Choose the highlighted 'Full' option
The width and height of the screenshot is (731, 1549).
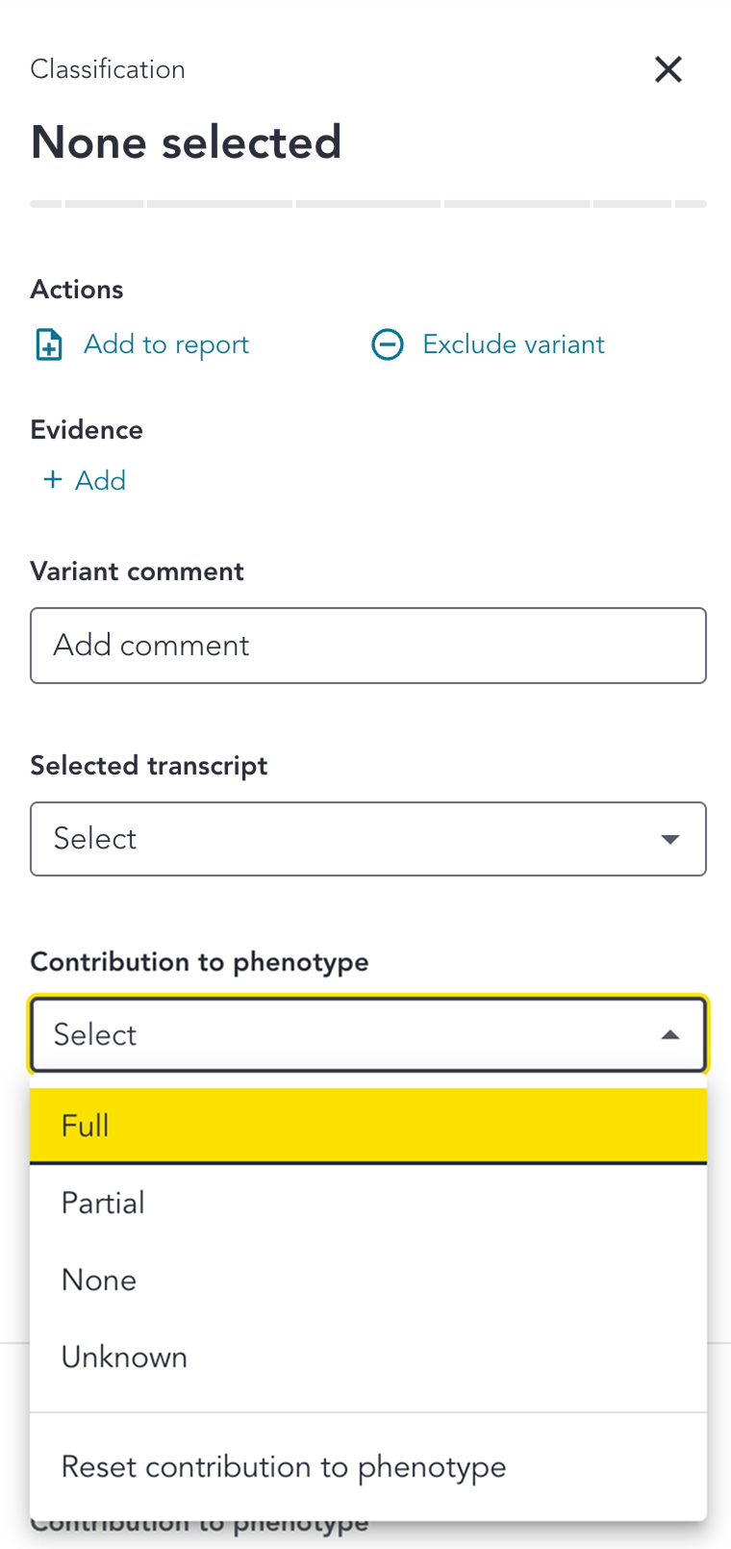tap(367, 1126)
